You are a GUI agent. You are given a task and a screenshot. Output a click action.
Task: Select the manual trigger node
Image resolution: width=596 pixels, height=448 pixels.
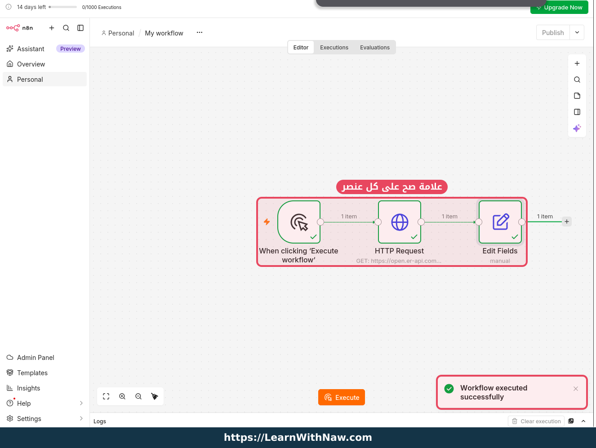click(299, 222)
